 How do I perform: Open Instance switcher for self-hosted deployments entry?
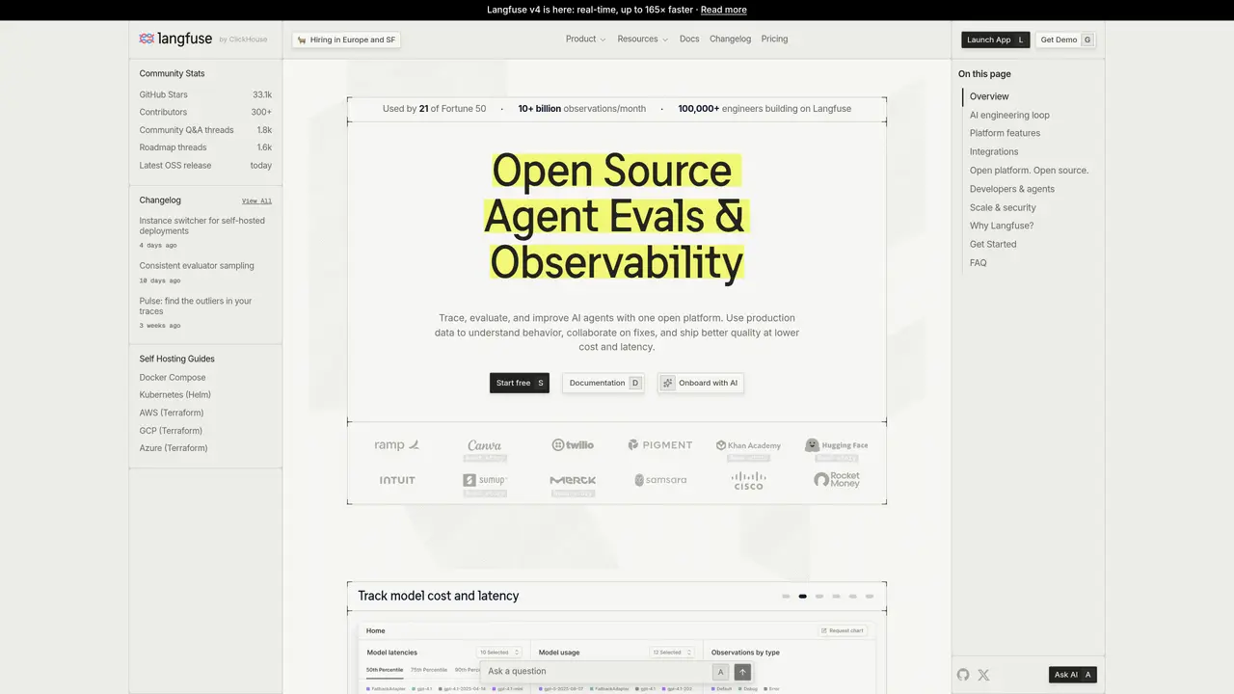(x=202, y=226)
